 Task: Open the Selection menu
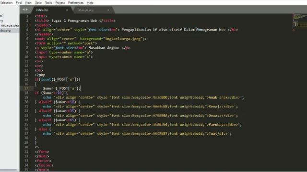click(x=6, y=3)
